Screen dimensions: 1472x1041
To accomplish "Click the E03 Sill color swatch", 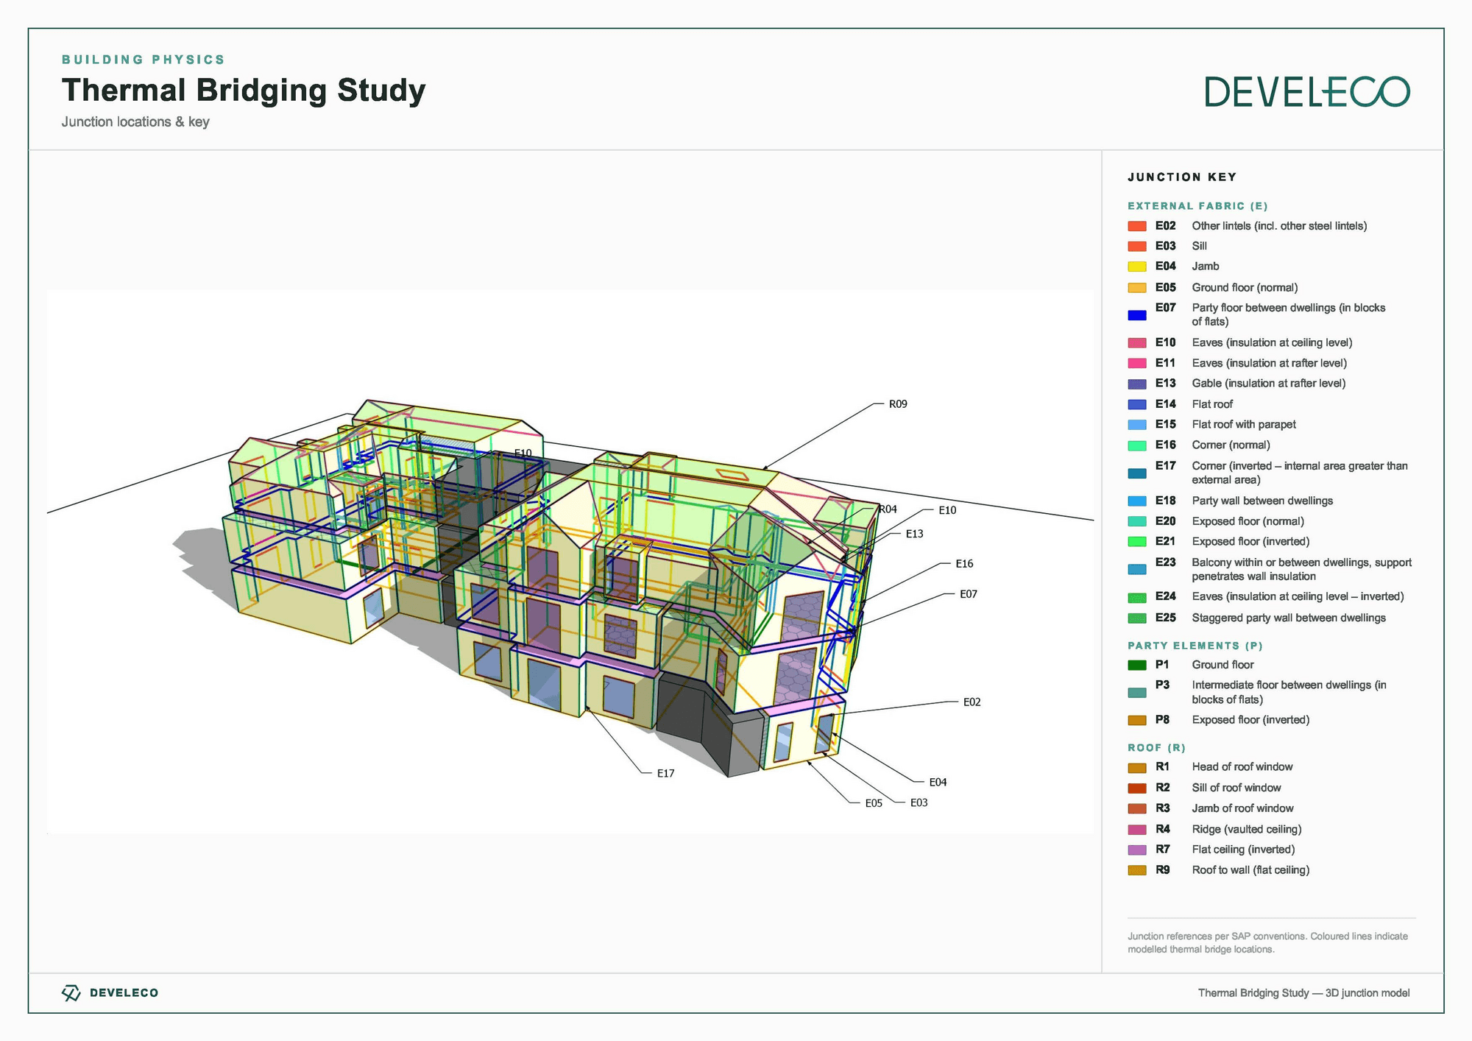I will pyautogui.click(x=1137, y=246).
